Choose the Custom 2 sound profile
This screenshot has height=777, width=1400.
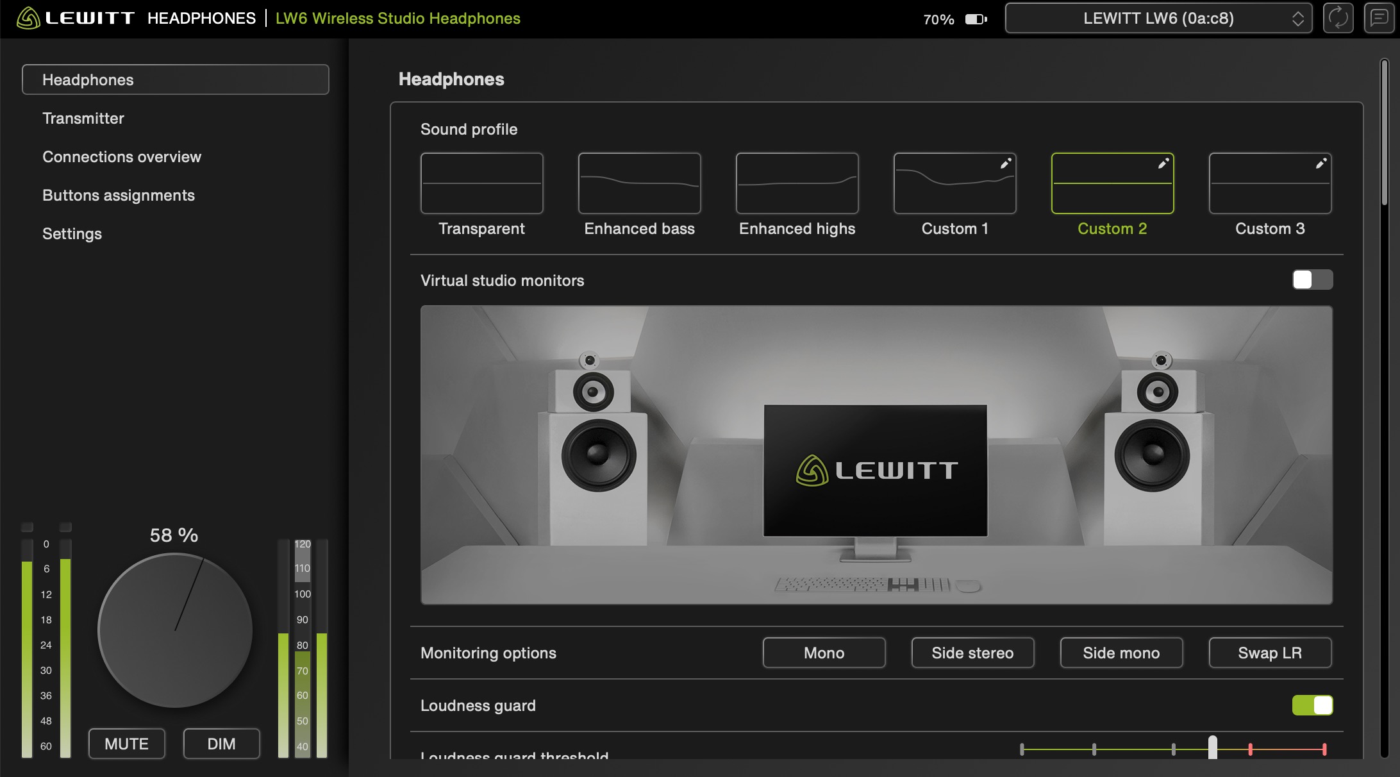click(1113, 183)
